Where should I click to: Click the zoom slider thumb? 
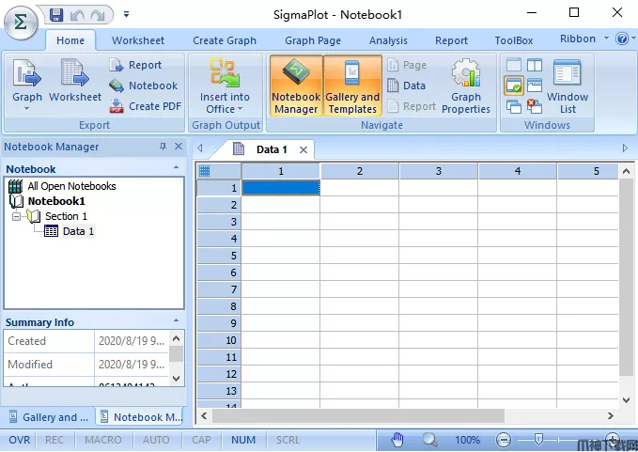[x=538, y=439]
